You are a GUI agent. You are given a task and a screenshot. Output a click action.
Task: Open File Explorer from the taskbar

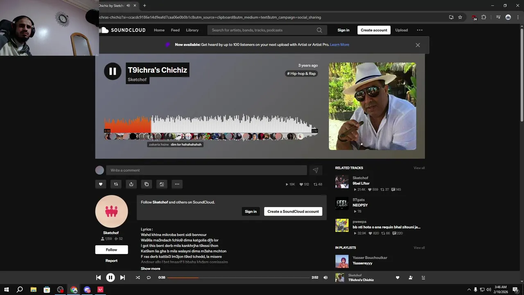pos(34,290)
